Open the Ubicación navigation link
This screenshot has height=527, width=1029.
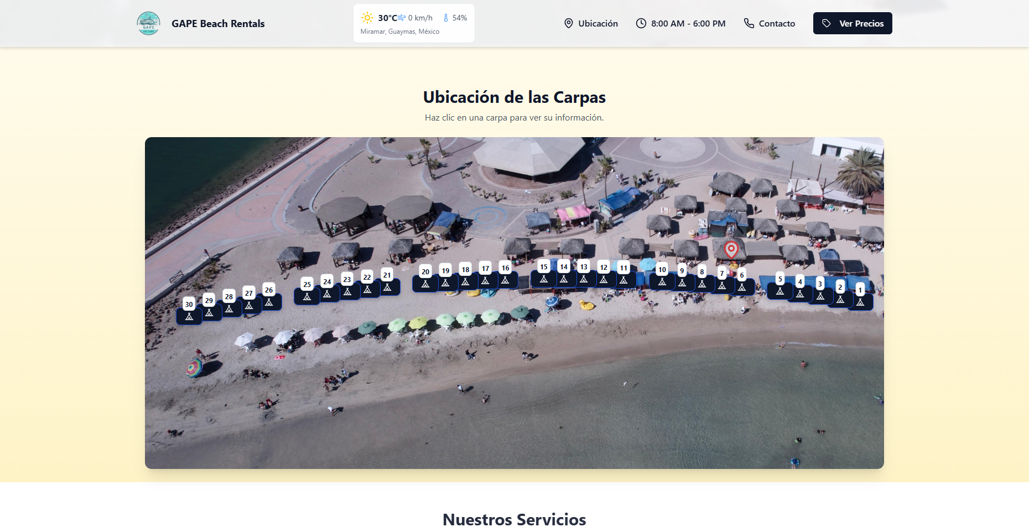pyautogui.click(x=591, y=23)
